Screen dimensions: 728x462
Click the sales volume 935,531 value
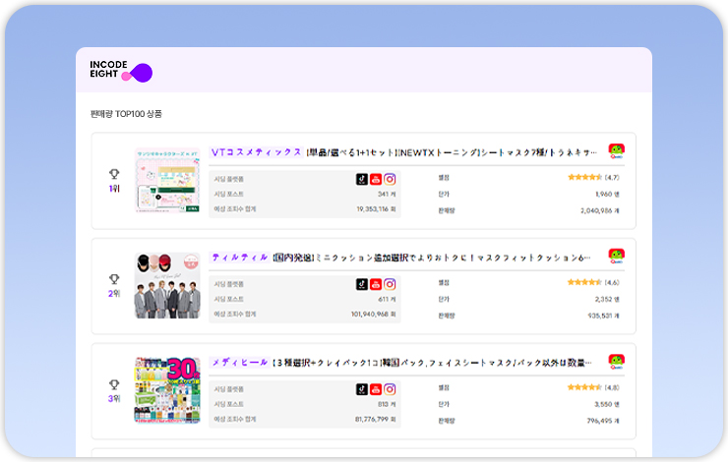(604, 316)
